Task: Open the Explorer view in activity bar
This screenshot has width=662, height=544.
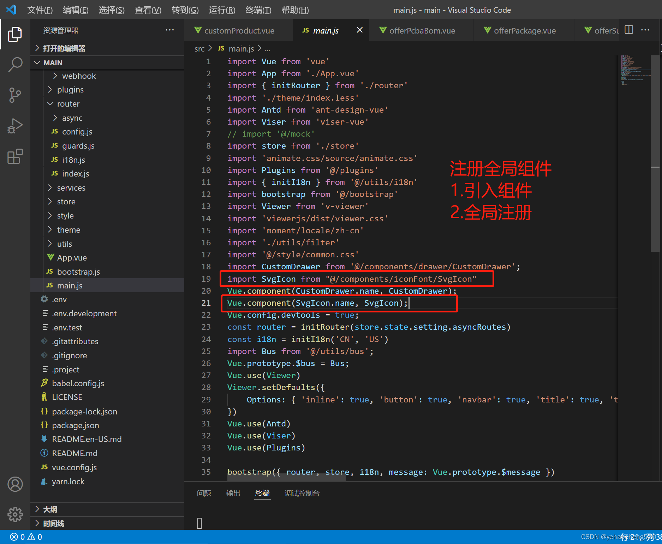Action: (x=15, y=34)
